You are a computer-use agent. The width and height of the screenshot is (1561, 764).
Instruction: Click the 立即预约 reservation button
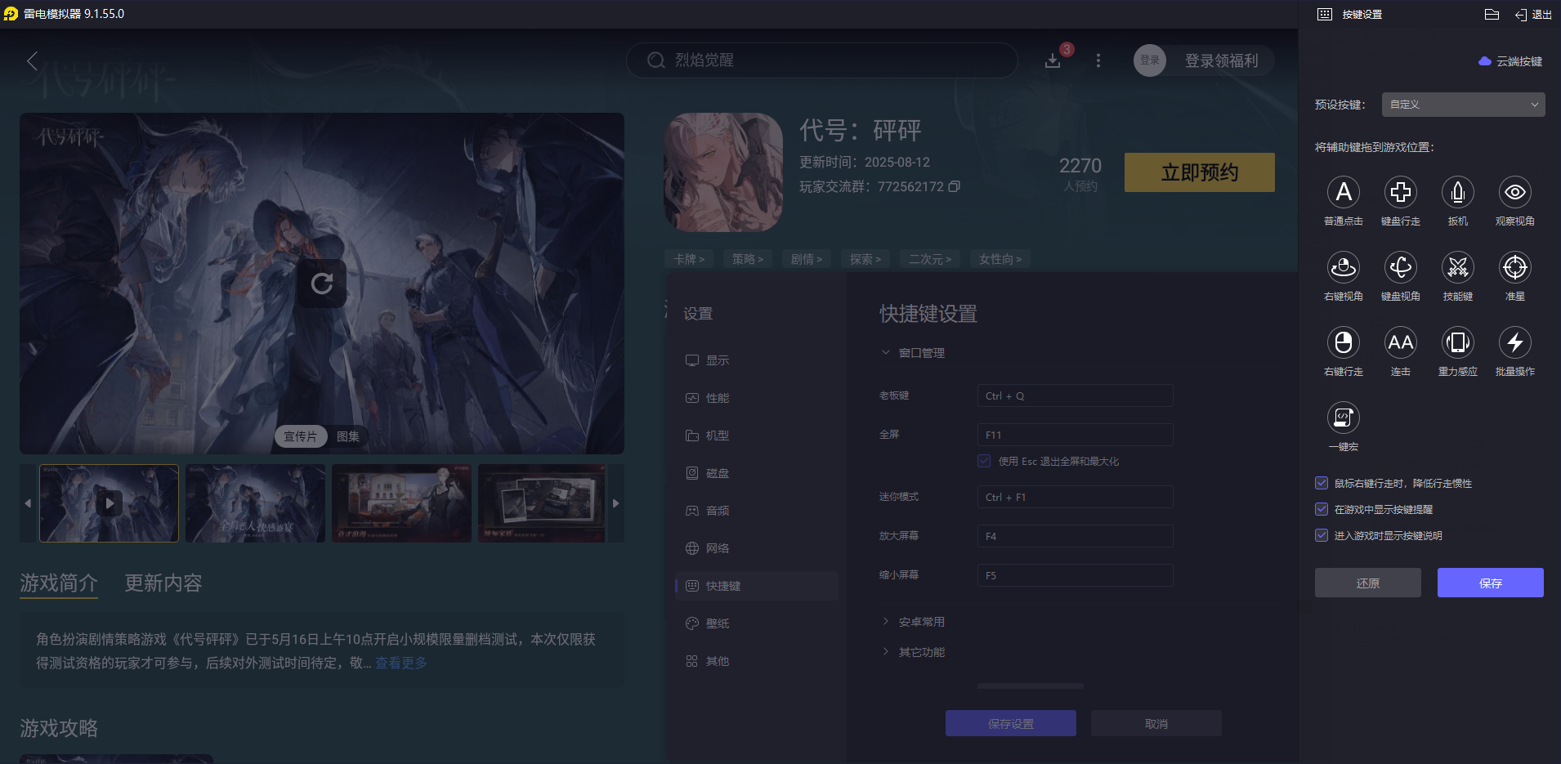(x=1199, y=172)
